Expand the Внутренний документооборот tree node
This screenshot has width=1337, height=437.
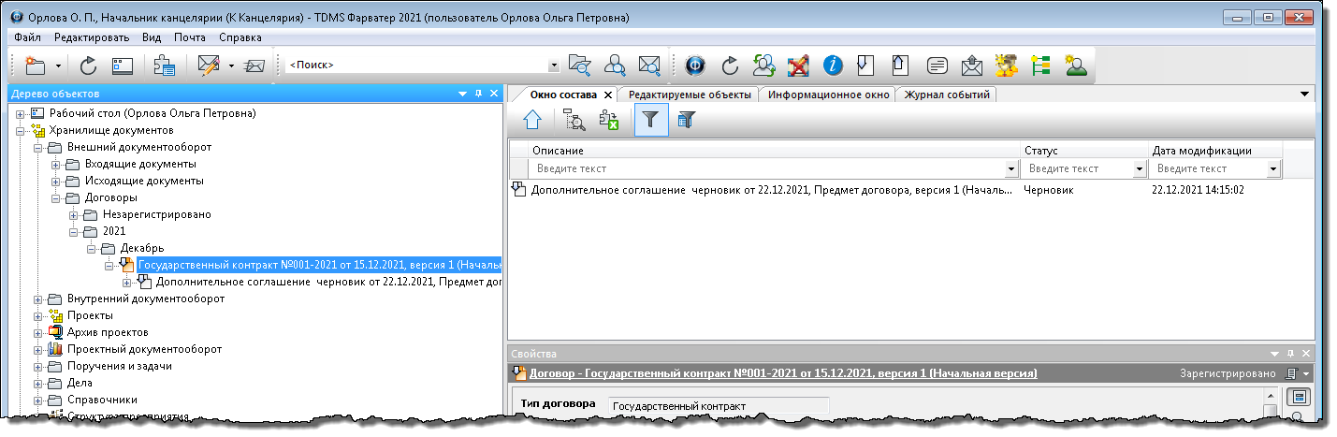(38, 299)
